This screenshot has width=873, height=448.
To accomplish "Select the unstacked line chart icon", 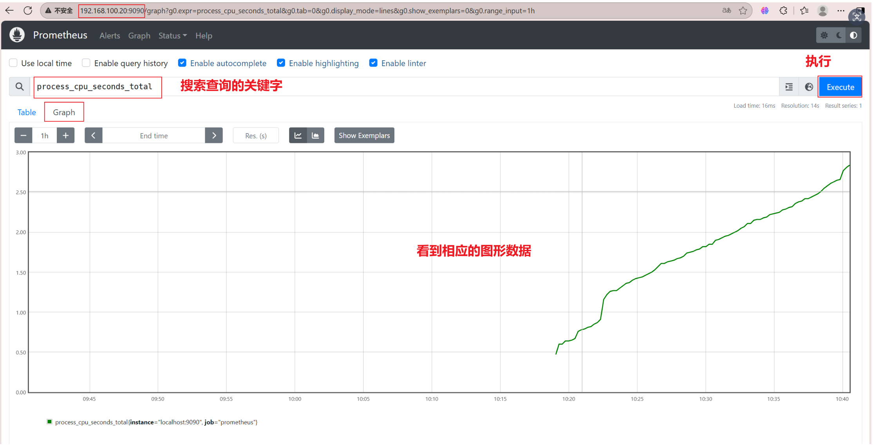I will 298,135.
